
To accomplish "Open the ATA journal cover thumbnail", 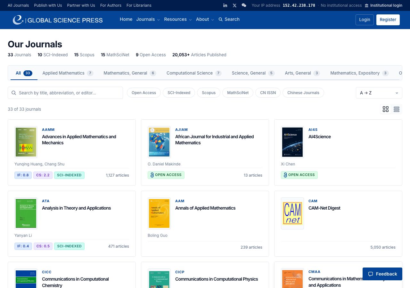I will tap(26, 213).
